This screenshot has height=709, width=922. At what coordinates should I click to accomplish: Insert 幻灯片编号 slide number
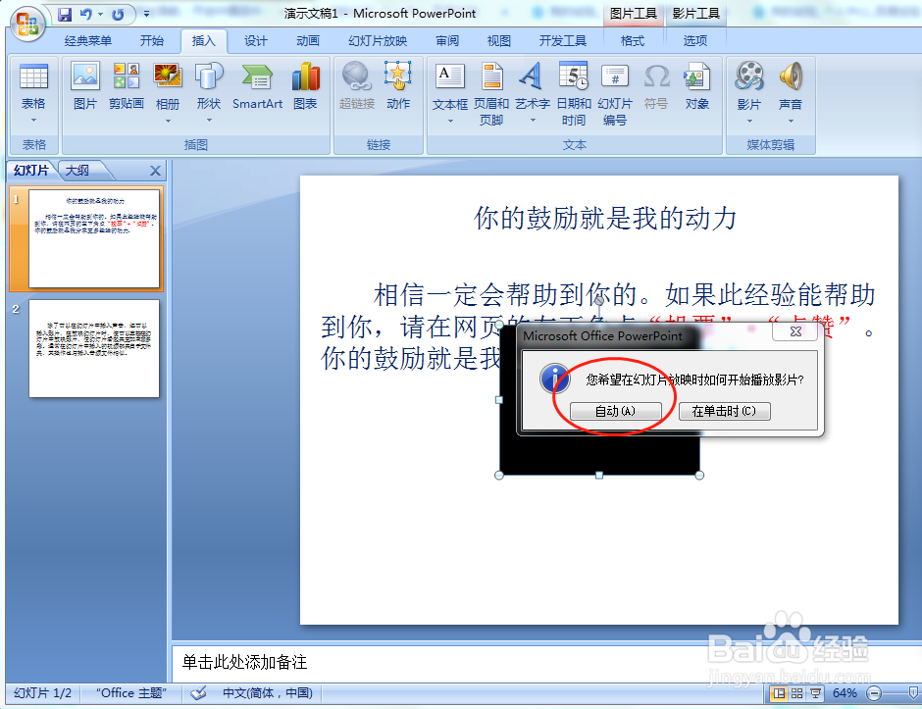614,94
